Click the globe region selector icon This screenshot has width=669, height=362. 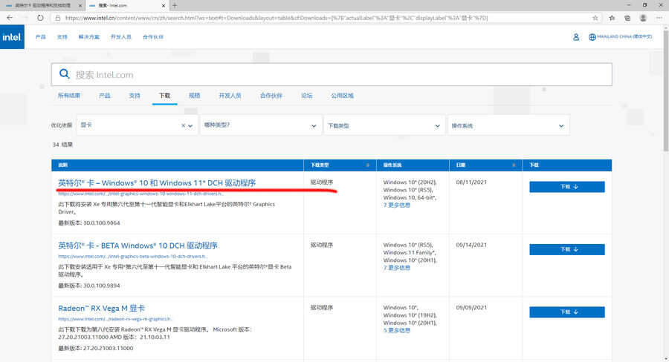(592, 36)
